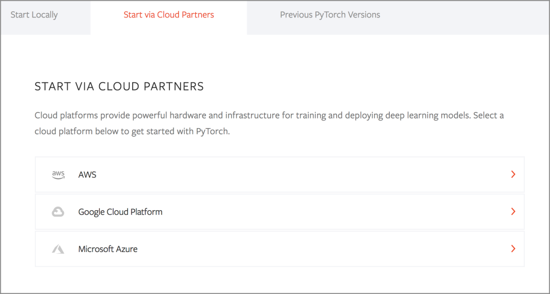Expand the Microsoft Azure chevron arrow
550x294 pixels.
click(x=513, y=249)
